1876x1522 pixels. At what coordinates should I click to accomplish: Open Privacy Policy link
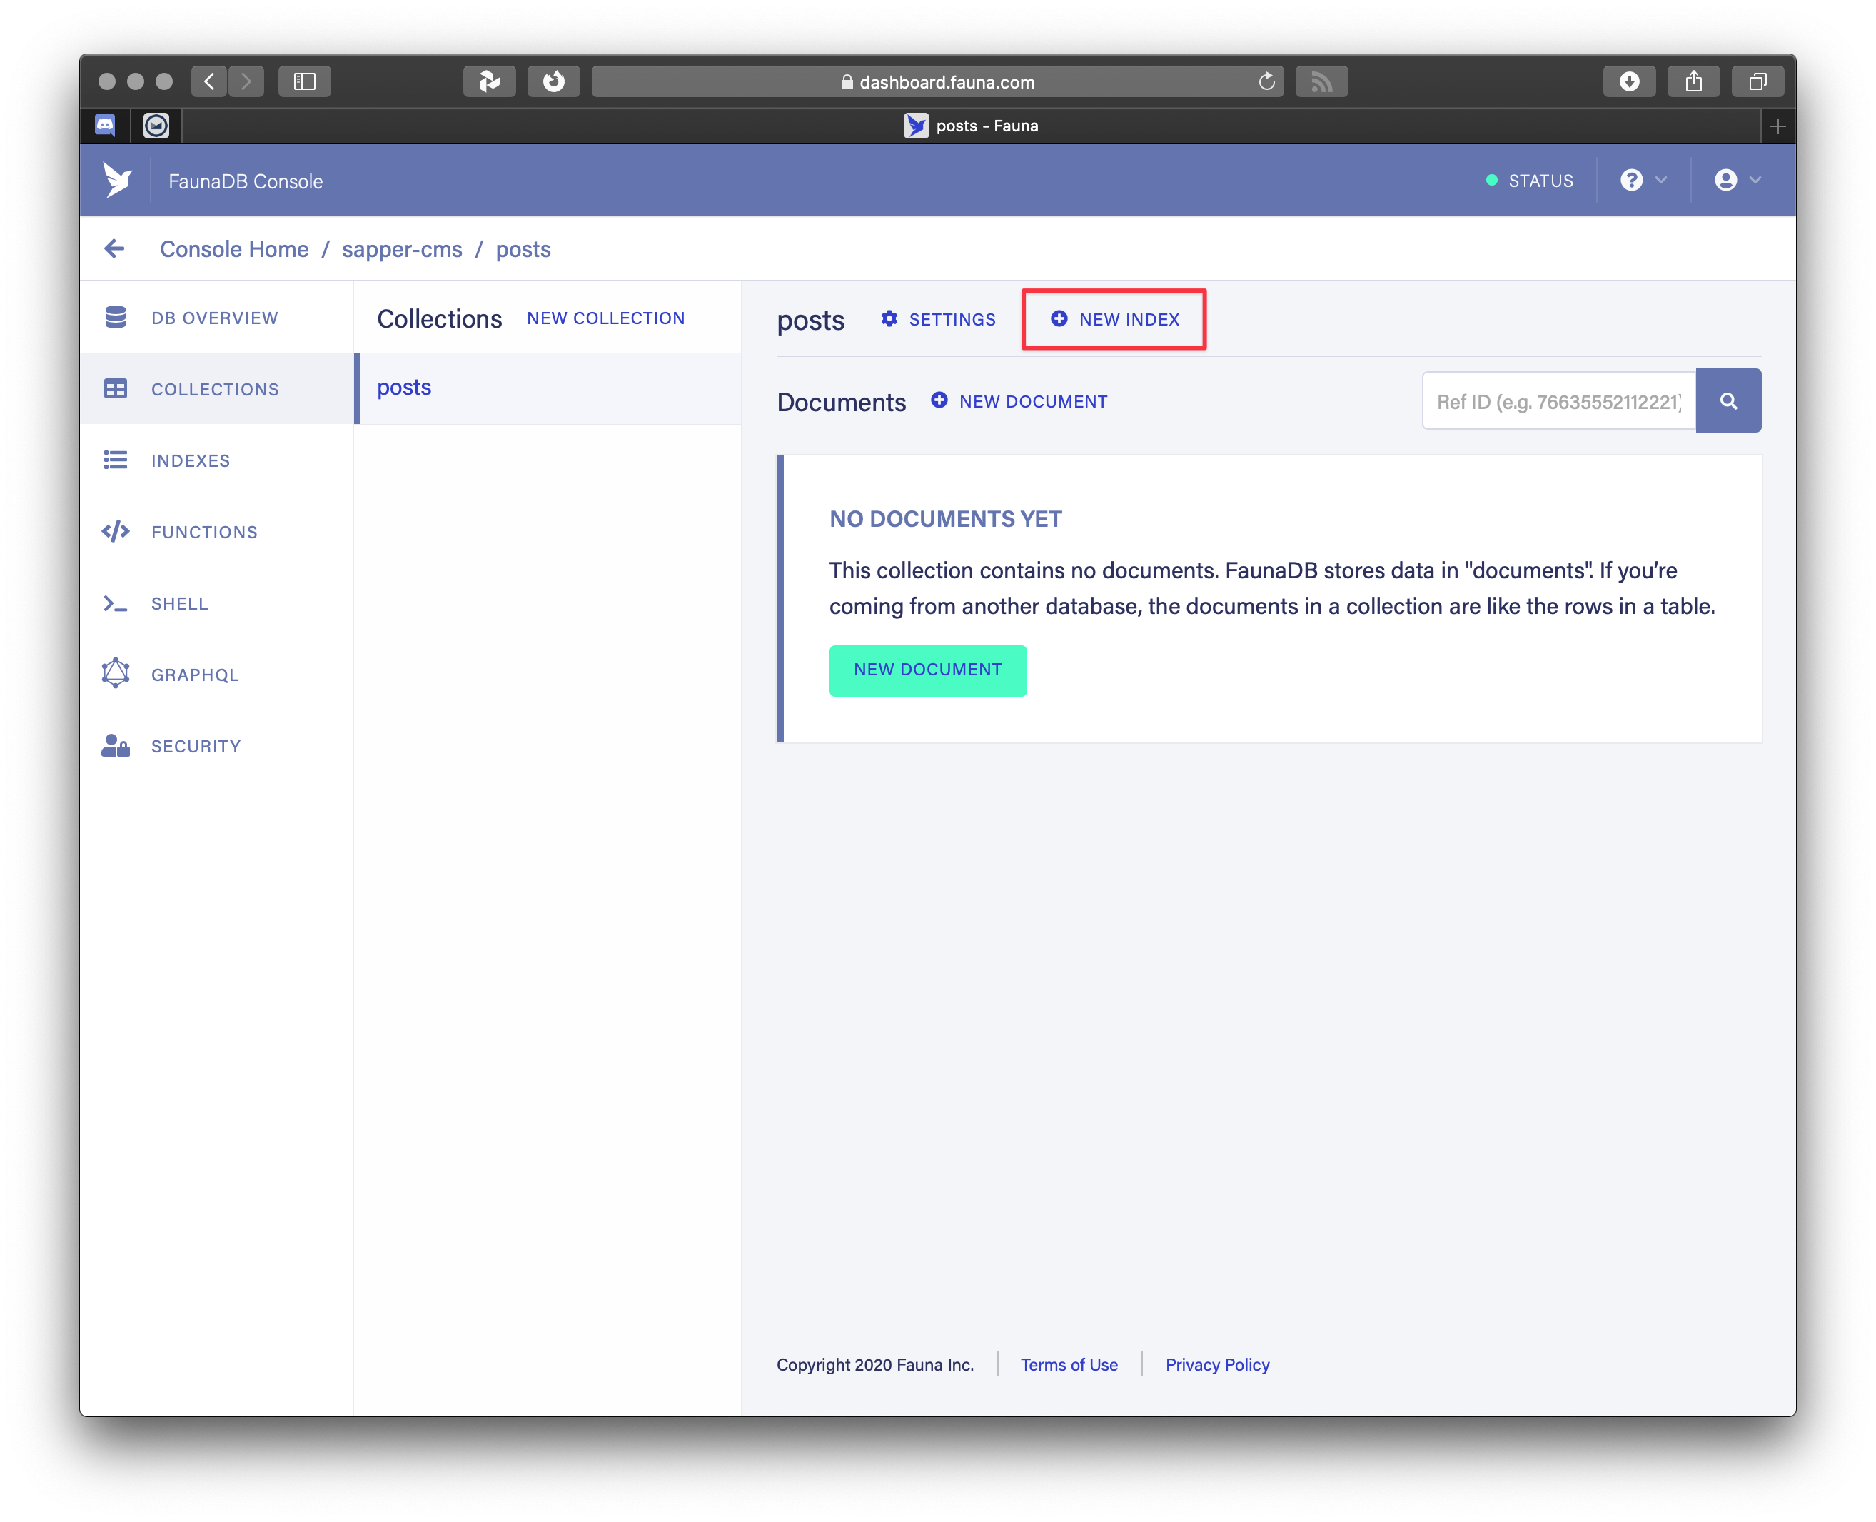[1217, 1364]
